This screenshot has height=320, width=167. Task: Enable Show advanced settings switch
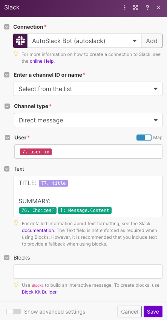pyautogui.click(x=14, y=311)
